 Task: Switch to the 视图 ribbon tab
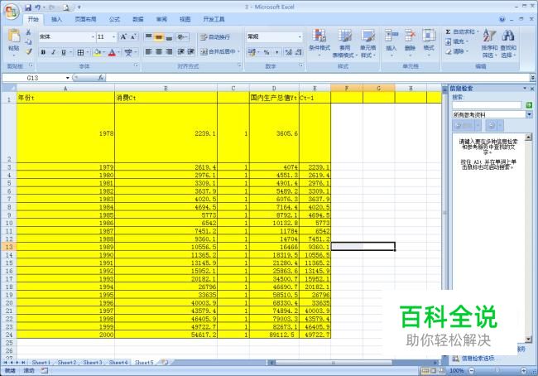[185, 19]
